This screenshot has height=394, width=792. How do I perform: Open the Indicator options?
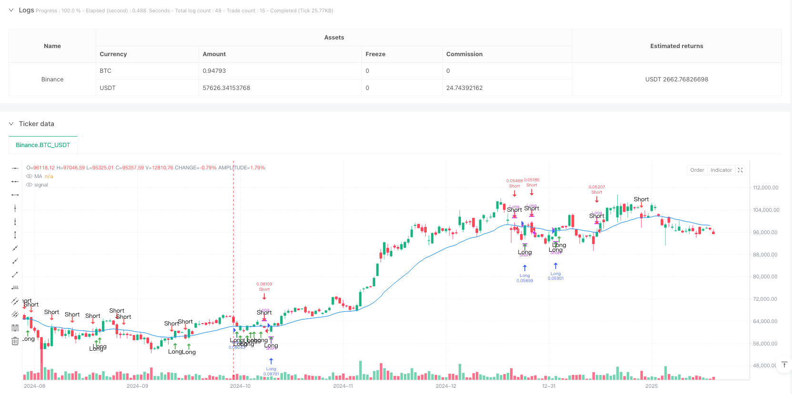click(721, 170)
